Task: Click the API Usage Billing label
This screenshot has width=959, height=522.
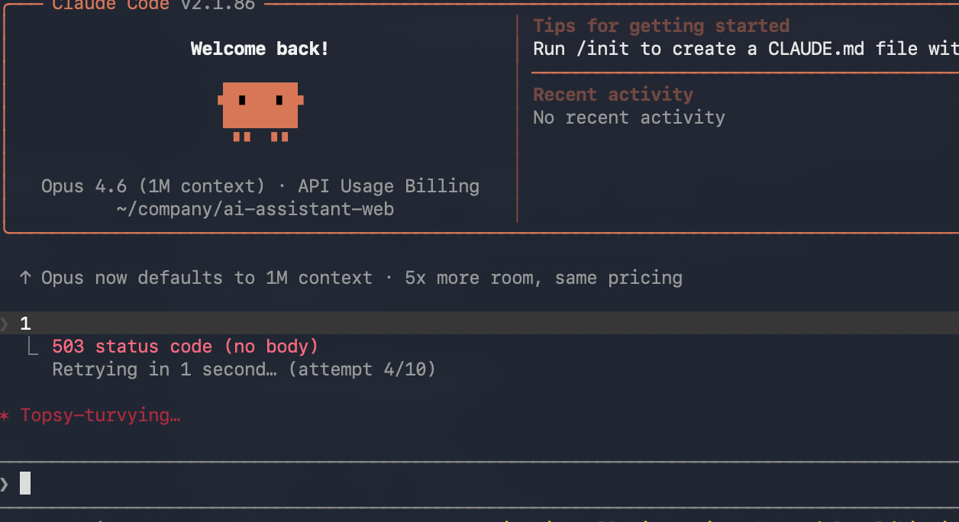Action: pyautogui.click(x=389, y=186)
